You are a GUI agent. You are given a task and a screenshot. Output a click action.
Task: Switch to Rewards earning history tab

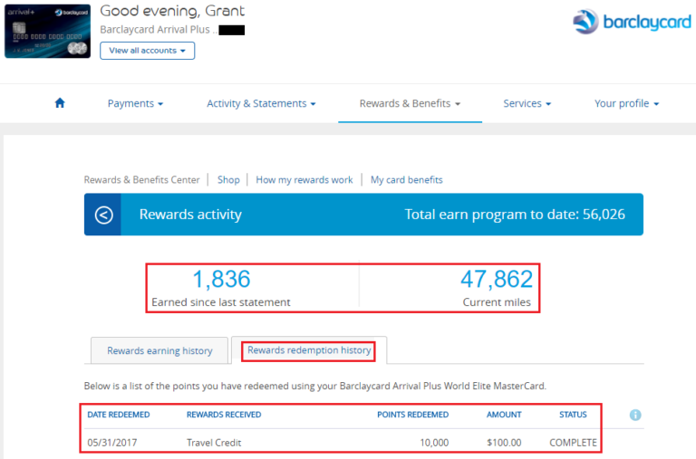tap(159, 350)
